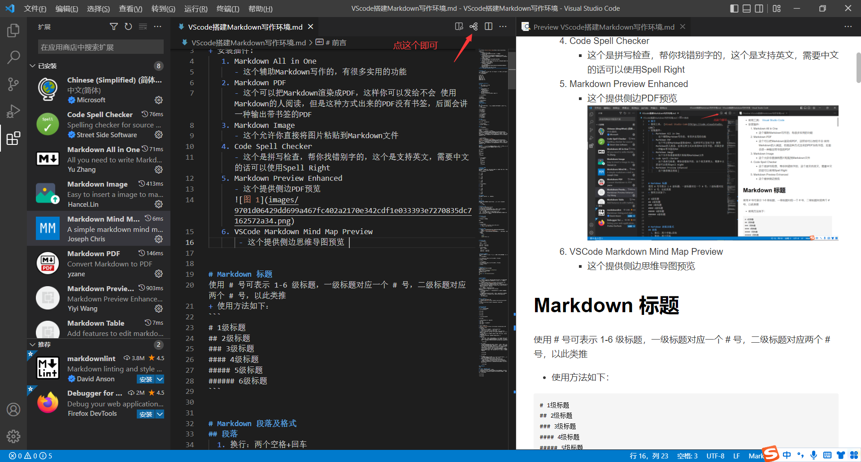Split the editor right
Image resolution: width=861 pixels, height=462 pixels.
click(488, 27)
